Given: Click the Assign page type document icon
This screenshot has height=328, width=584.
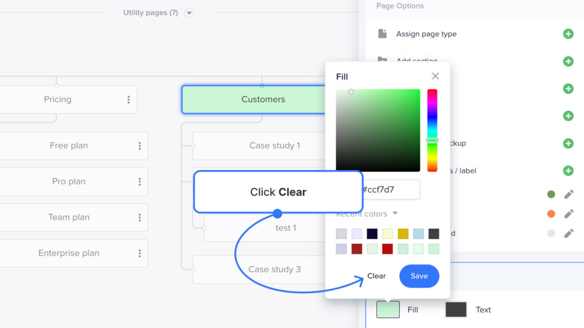Looking at the screenshot, I should tap(383, 34).
